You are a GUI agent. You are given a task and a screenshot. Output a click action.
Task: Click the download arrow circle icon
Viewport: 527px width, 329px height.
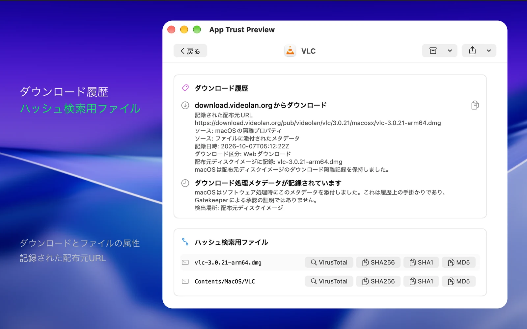(185, 105)
